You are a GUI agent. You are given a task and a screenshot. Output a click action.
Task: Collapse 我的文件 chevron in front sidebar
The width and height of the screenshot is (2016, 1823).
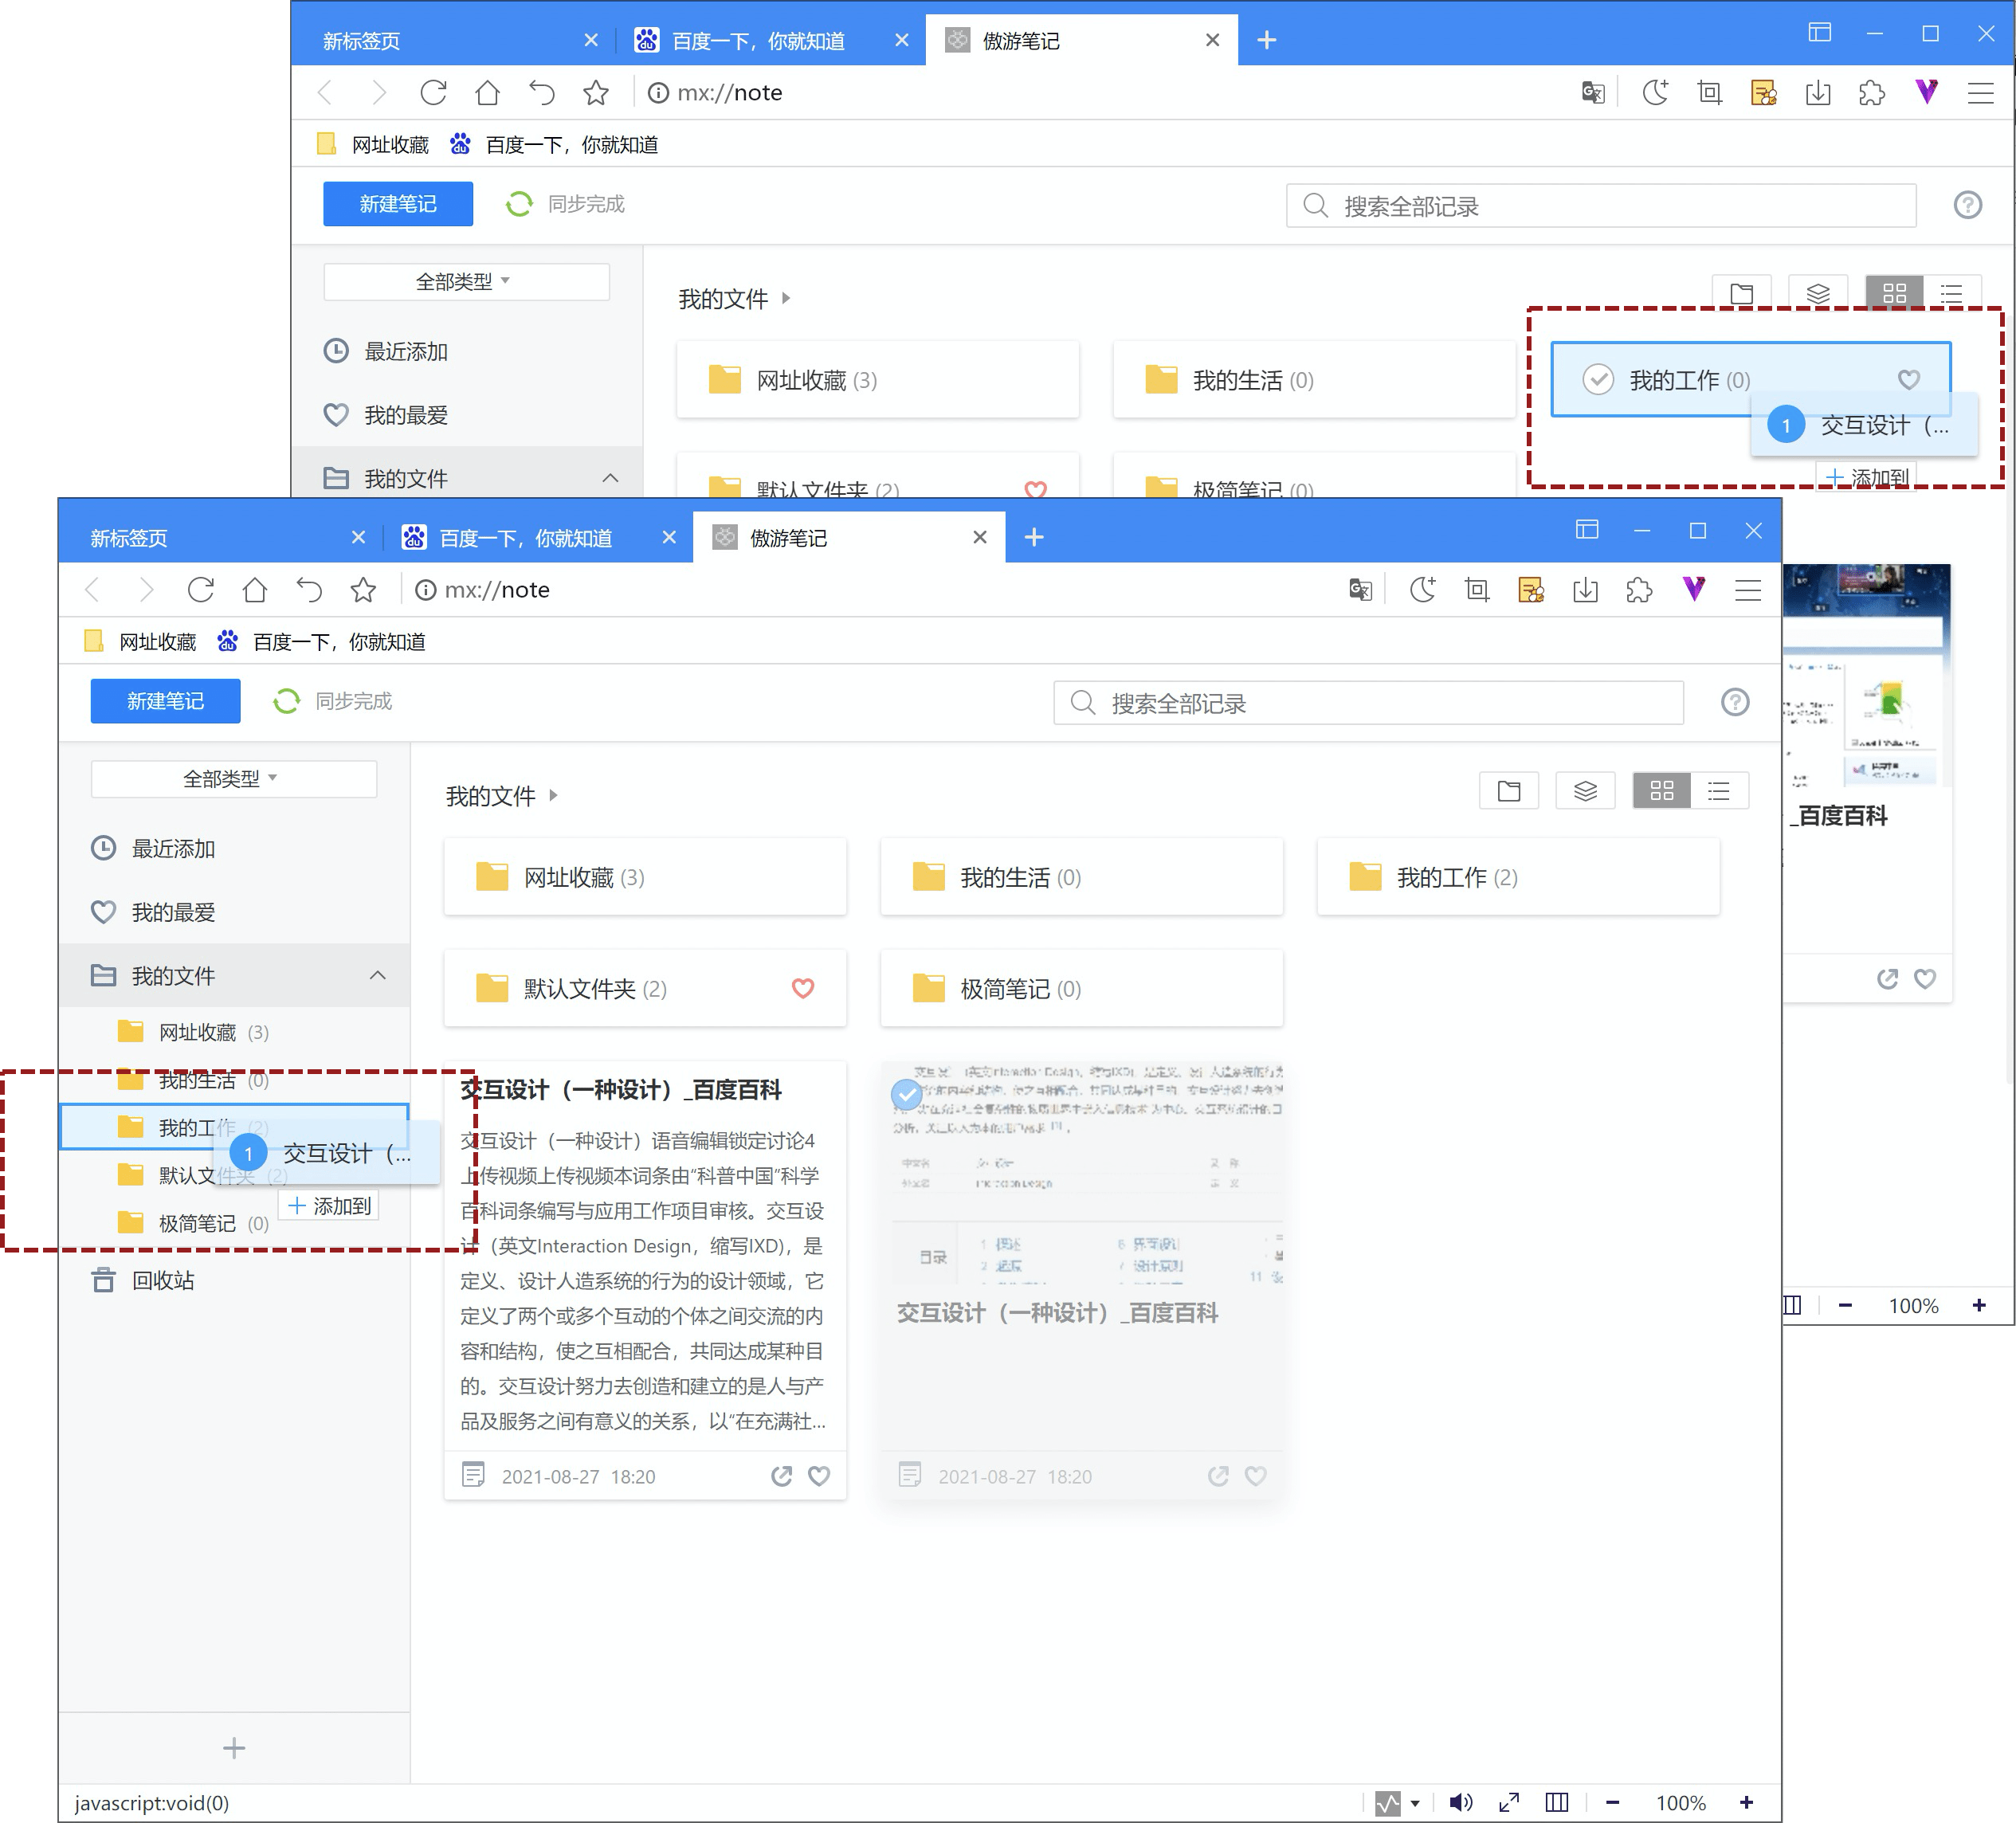click(377, 975)
